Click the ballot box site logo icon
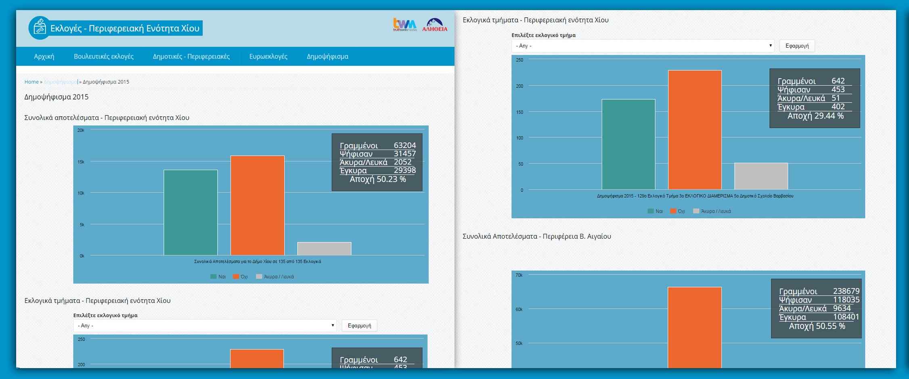Screen dimensions: 909x379 (x=40, y=28)
